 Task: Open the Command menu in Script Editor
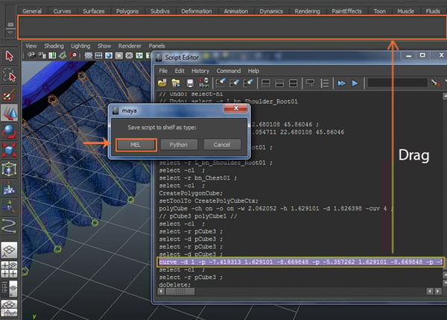click(x=228, y=70)
